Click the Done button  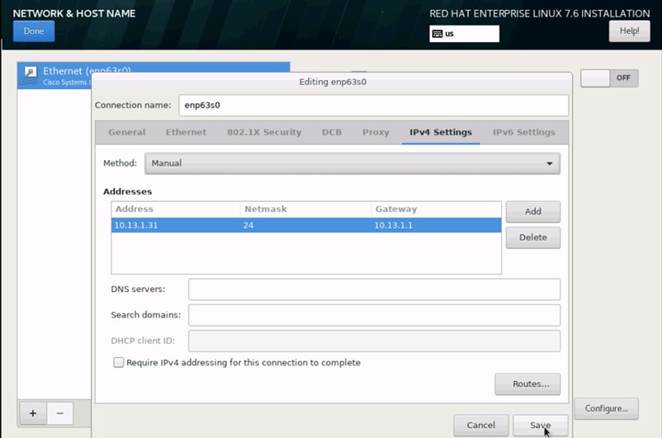pos(34,31)
